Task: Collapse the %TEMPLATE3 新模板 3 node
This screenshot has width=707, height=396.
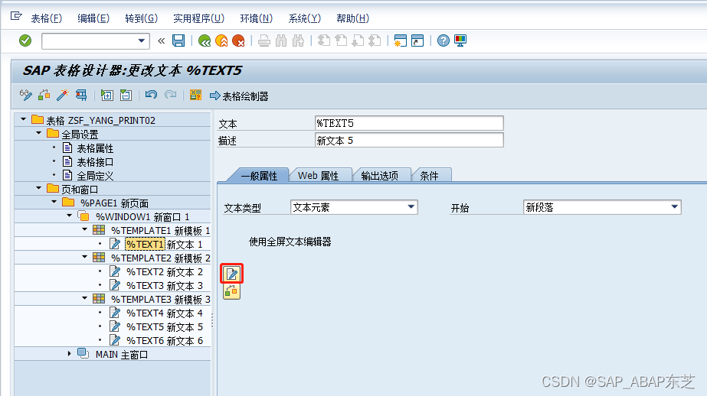Action: (x=85, y=298)
